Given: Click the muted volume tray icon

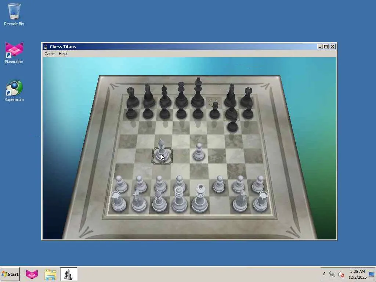Looking at the screenshot, I should point(341,274).
